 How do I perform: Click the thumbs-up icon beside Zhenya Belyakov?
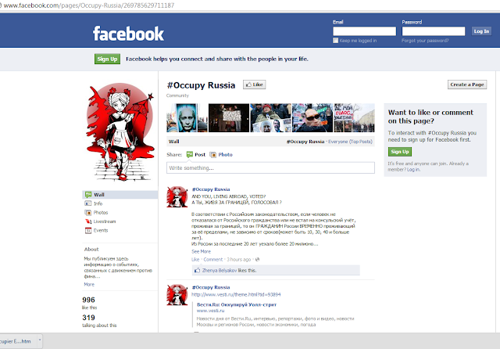coord(197,270)
